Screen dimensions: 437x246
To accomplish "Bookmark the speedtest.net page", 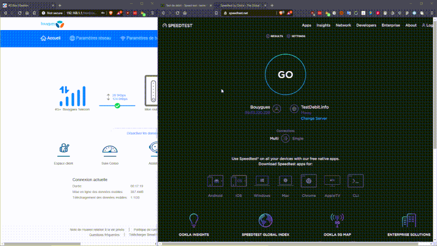I will coord(216,13).
